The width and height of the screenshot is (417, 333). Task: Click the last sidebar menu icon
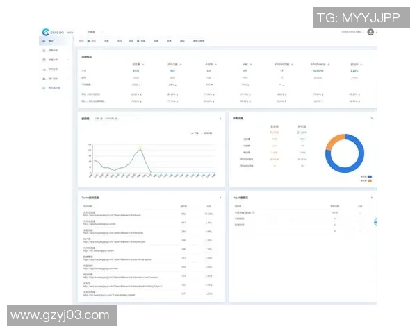tap(44, 88)
